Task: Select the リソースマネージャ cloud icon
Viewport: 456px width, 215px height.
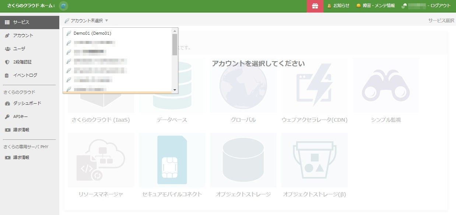Action: pyautogui.click(x=101, y=159)
